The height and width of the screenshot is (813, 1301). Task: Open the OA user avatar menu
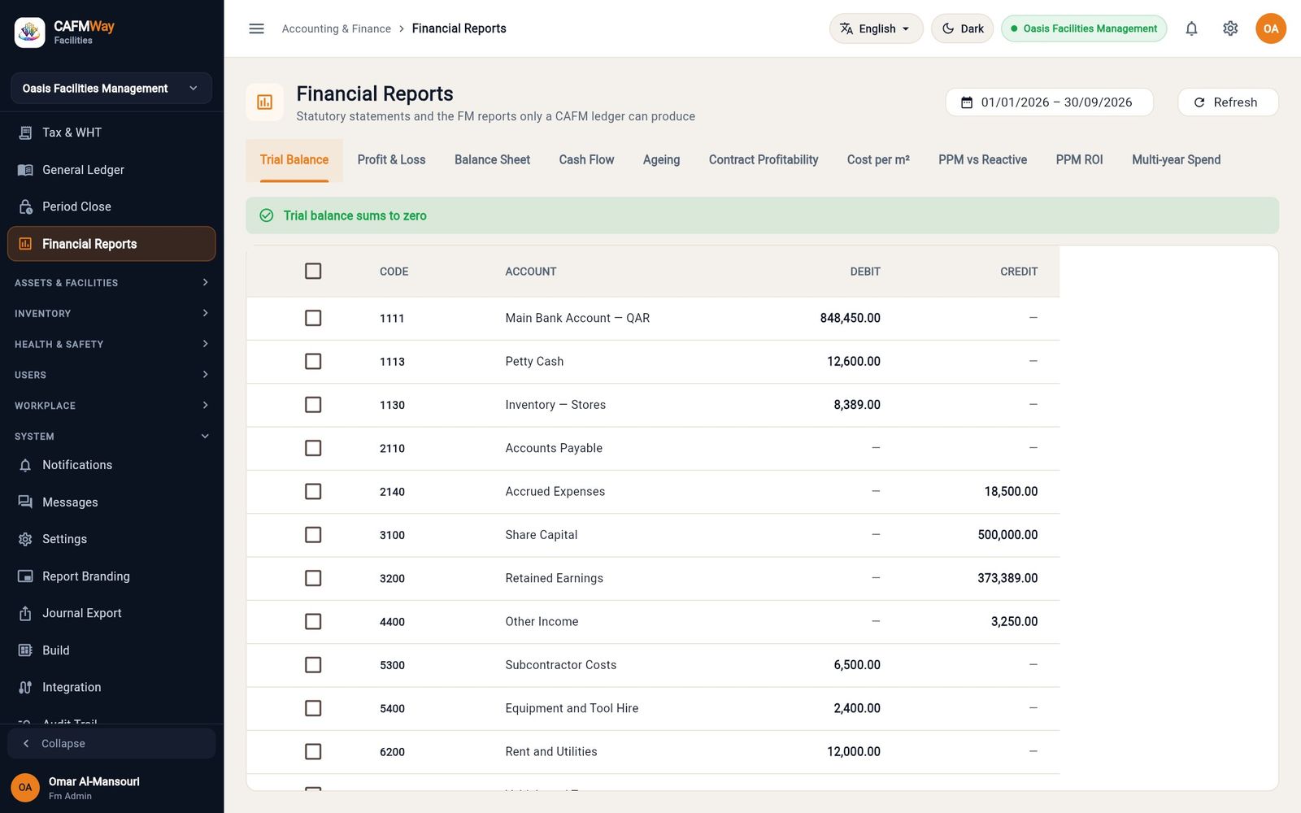[1271, 28]
